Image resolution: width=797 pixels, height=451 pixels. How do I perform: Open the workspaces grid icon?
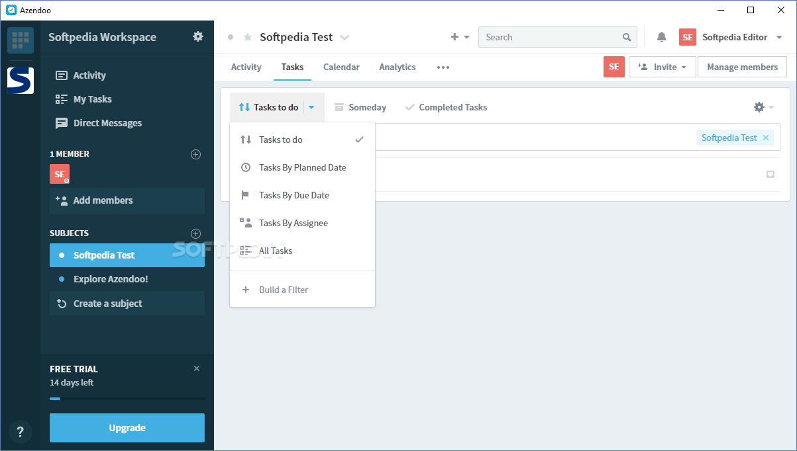[x=21, y=40]
